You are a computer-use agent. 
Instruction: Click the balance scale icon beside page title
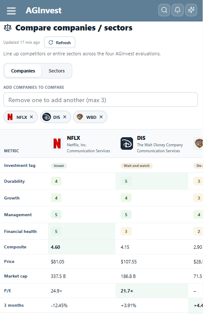[x=8, y=28]
